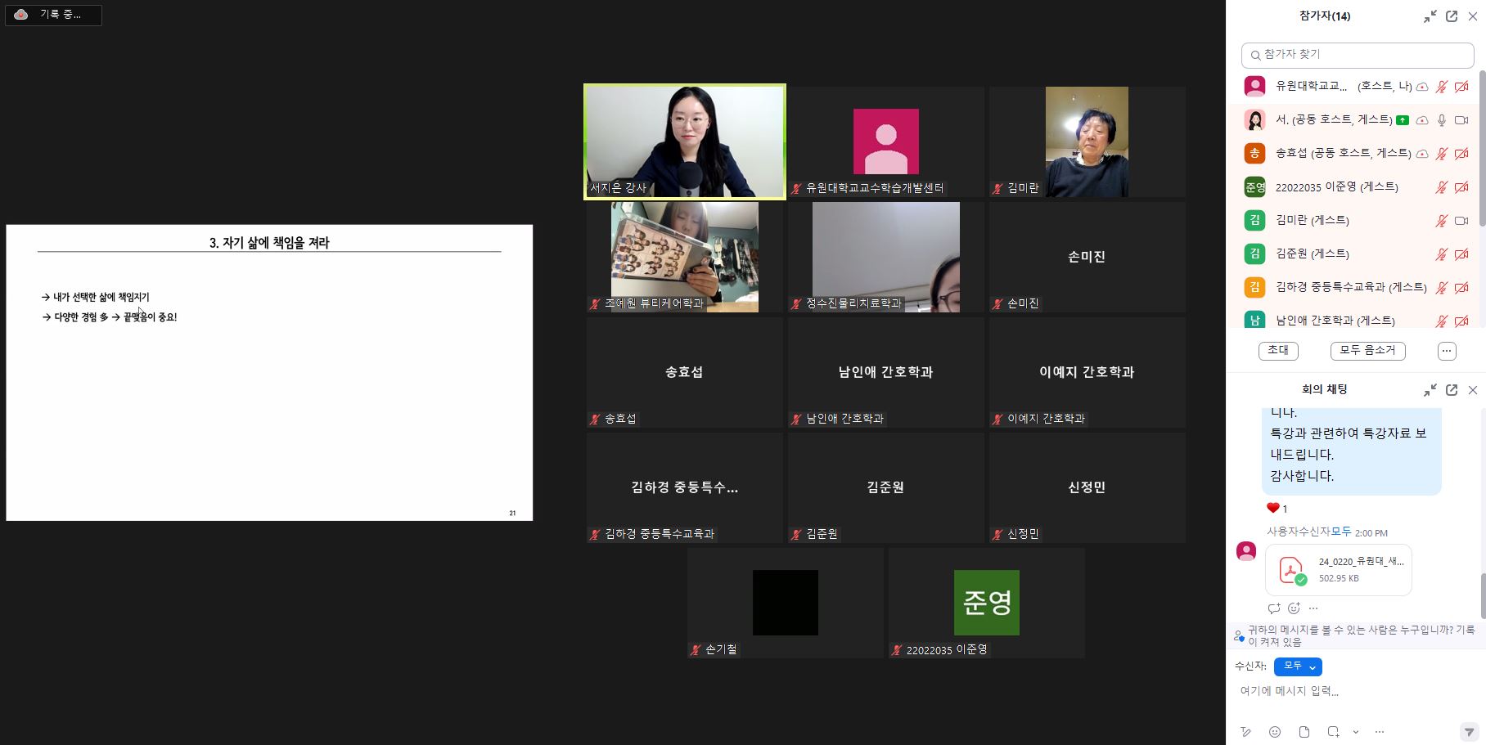Toggle the heart reaction on the chat message
The image size is (1486, 745).
pos(1273,507)
